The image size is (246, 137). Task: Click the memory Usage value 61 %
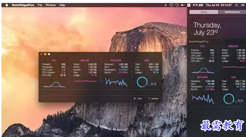pos(94,75)
